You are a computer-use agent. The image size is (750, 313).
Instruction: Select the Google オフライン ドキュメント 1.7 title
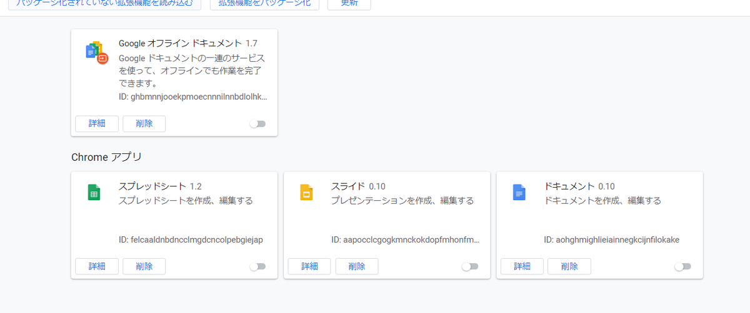pyautogui.click(x=187, y=44)
